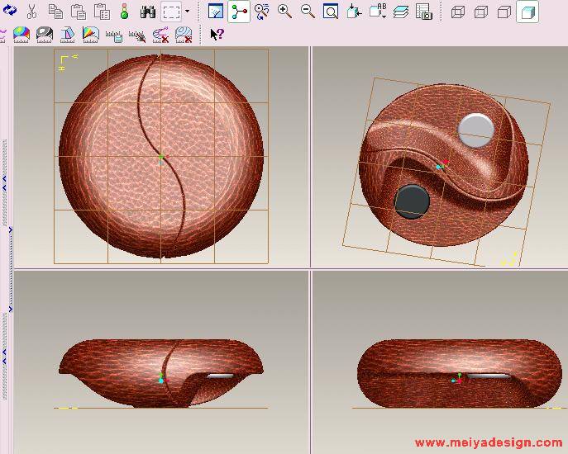Click the Copy icon
This screenshot has width=568, height=454.
click(55, 12)
